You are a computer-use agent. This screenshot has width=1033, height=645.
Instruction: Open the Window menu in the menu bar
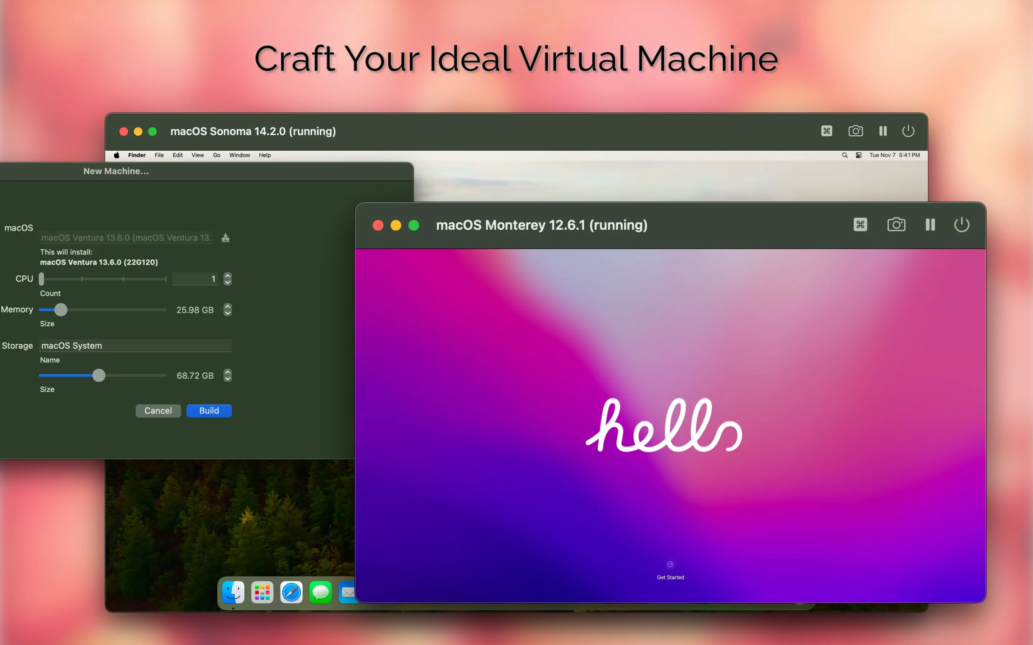[240, 155]
